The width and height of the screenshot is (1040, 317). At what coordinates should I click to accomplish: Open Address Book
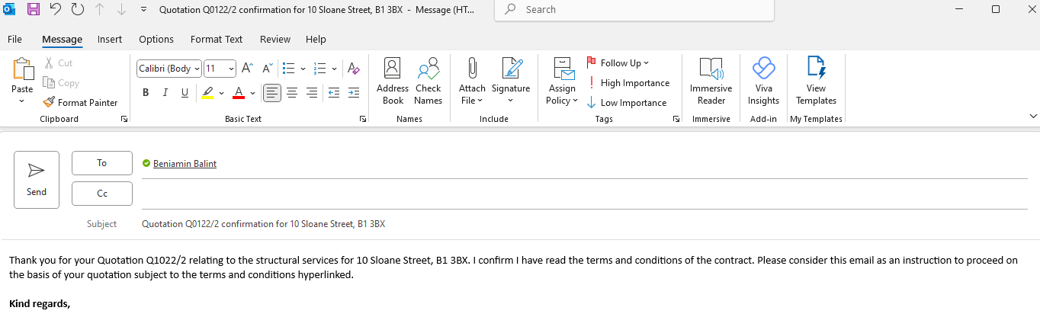(x=393, y=82)
